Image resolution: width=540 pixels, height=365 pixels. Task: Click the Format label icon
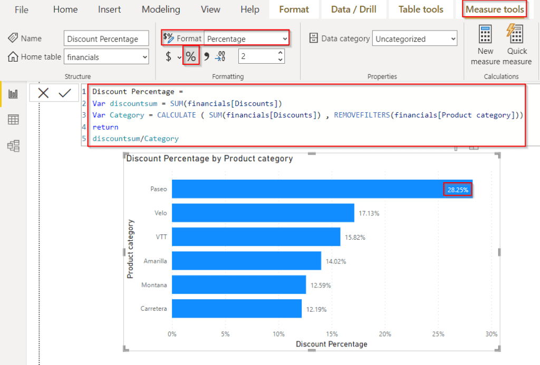pos(168,38)
